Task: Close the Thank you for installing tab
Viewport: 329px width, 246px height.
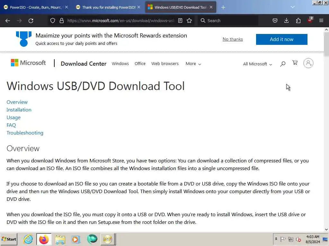Action: (139, 7)
